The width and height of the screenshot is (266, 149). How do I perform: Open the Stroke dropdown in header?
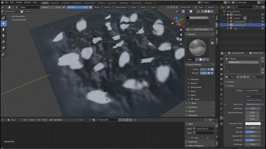pos(134,7)
